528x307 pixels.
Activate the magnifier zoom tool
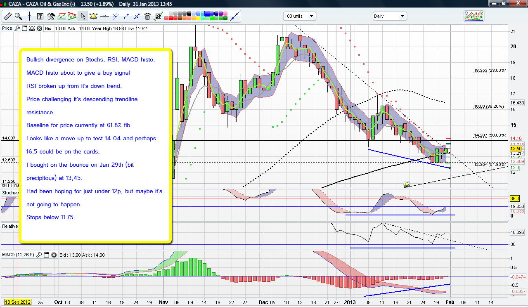18,17
